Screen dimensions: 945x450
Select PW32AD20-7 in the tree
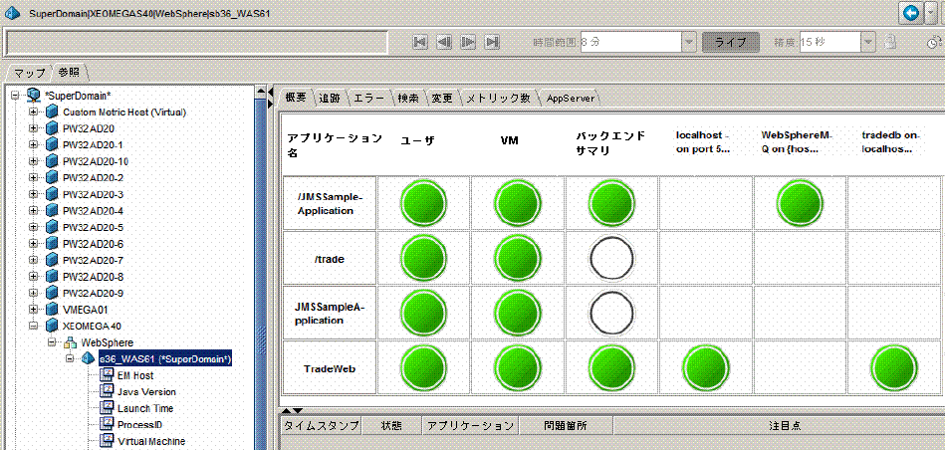[93, 260]
